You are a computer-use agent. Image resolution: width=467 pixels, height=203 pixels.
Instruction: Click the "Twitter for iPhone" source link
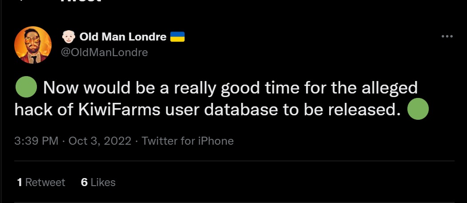pyautogui.click(x=187, y=141)
